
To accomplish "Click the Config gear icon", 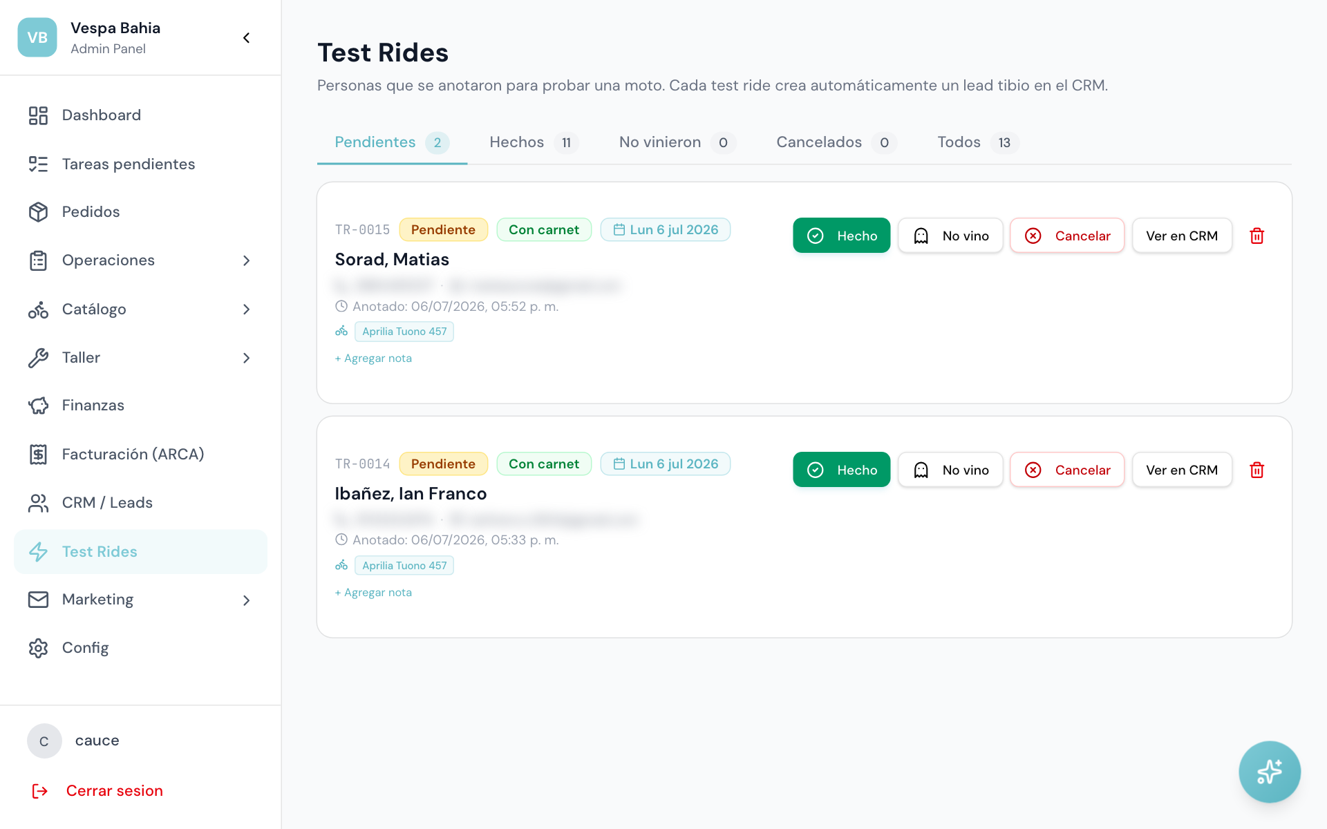I will pos(38,648).
